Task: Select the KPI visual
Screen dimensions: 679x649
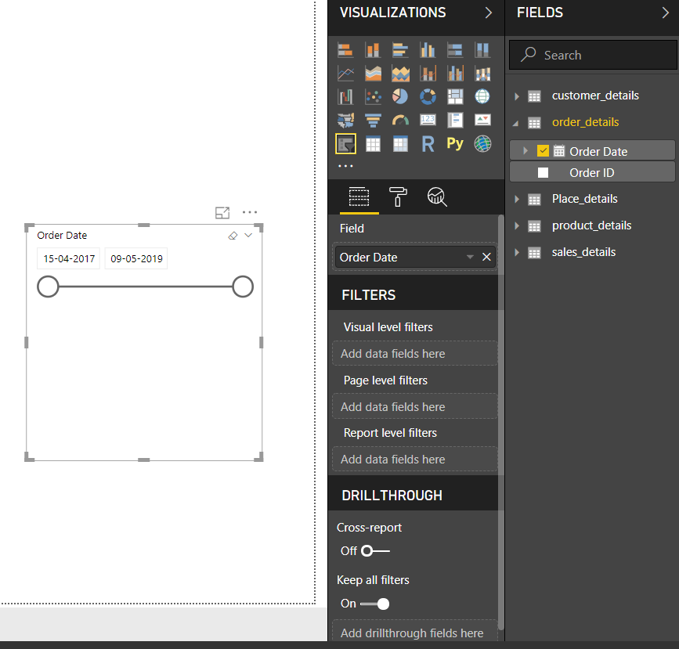Action: [482, 120]
